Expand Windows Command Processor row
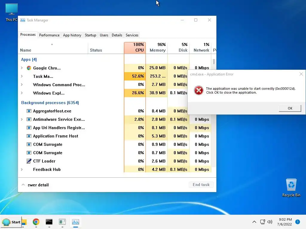The width and height of the screenshot is (306, 229). click(x=22, y=85)
